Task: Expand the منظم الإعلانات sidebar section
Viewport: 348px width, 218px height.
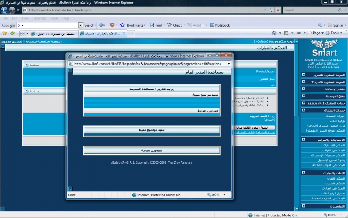Action: click(303, 89)
